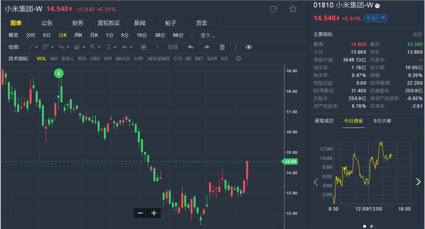Click the 连接 button in drawing toolbar

(172, 47)
